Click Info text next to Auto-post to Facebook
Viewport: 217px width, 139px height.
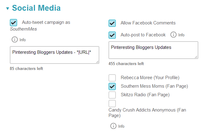click(x=181, y=35)
